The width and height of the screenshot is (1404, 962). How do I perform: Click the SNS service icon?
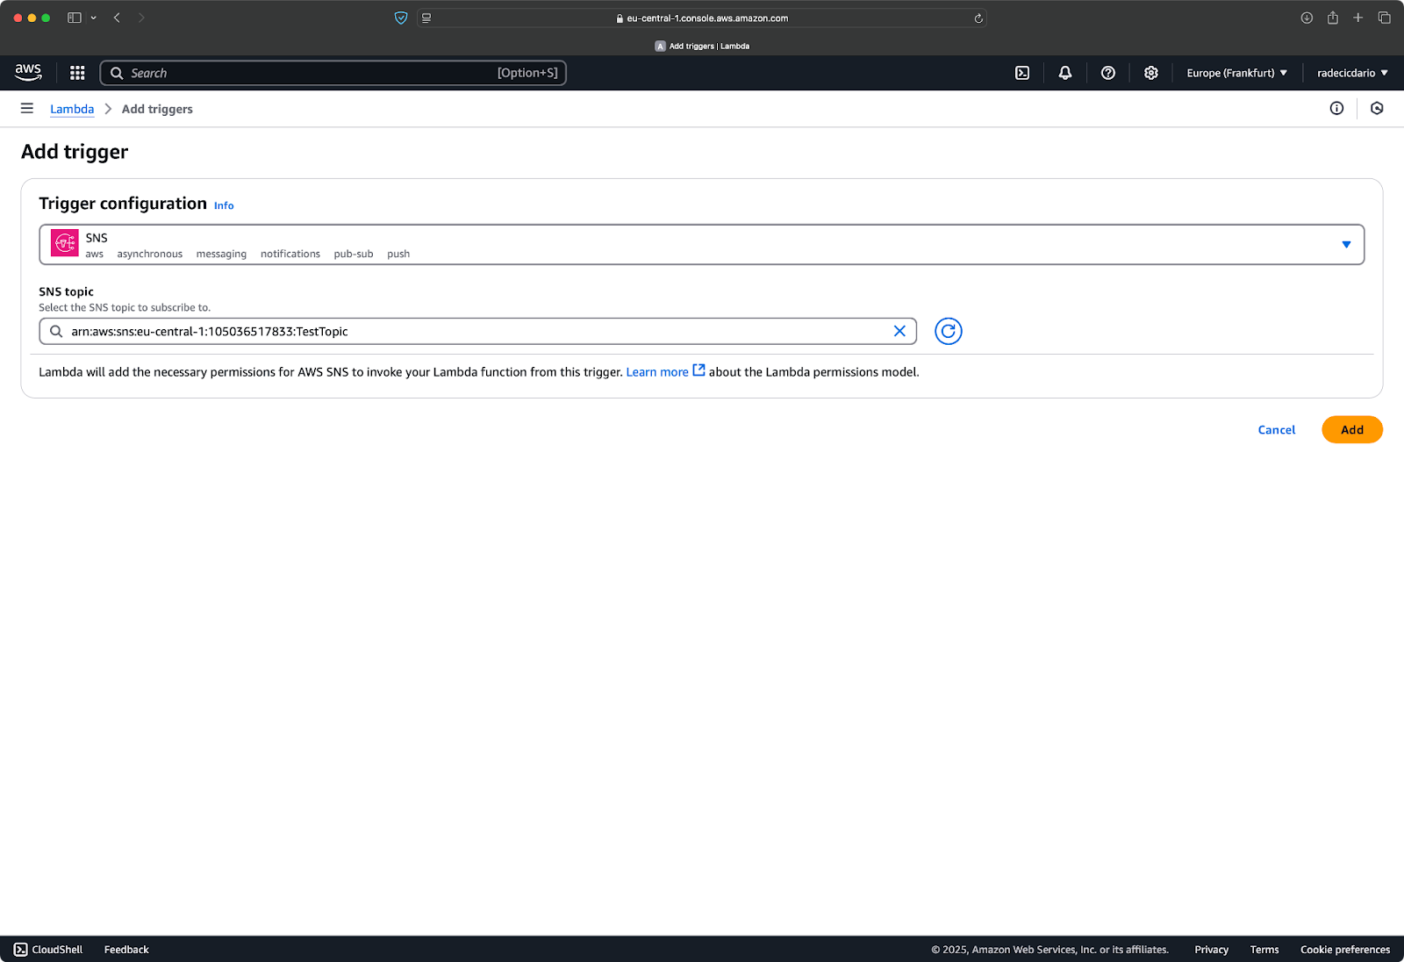(x=65, y=243)
